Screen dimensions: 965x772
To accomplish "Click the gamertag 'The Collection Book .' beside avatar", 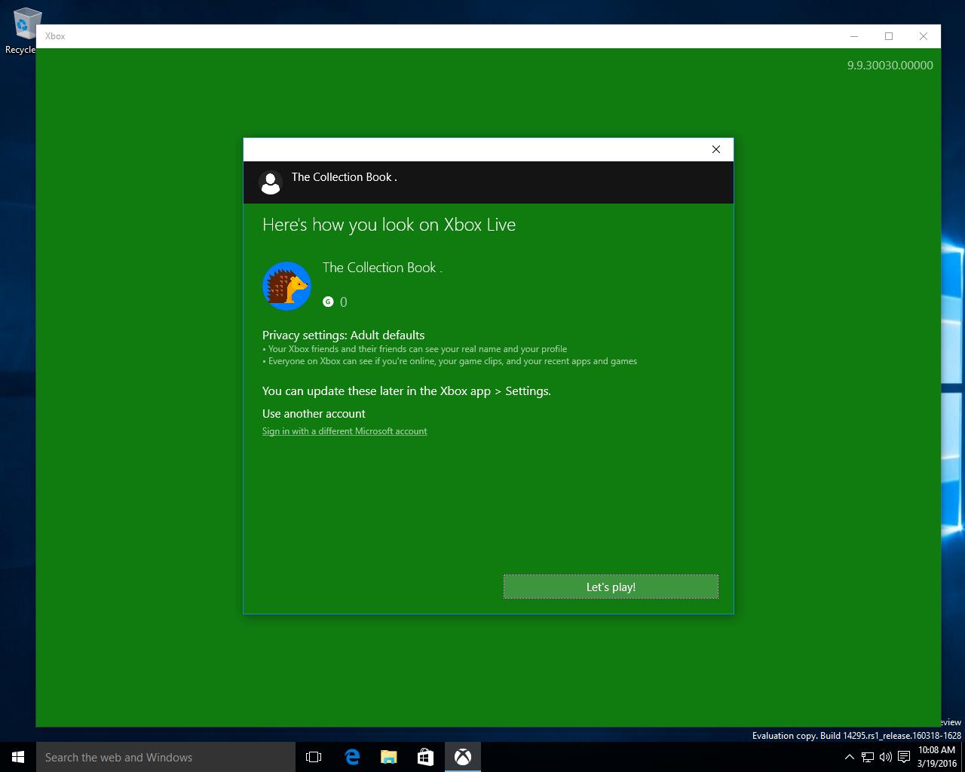I will click(382, 268).
